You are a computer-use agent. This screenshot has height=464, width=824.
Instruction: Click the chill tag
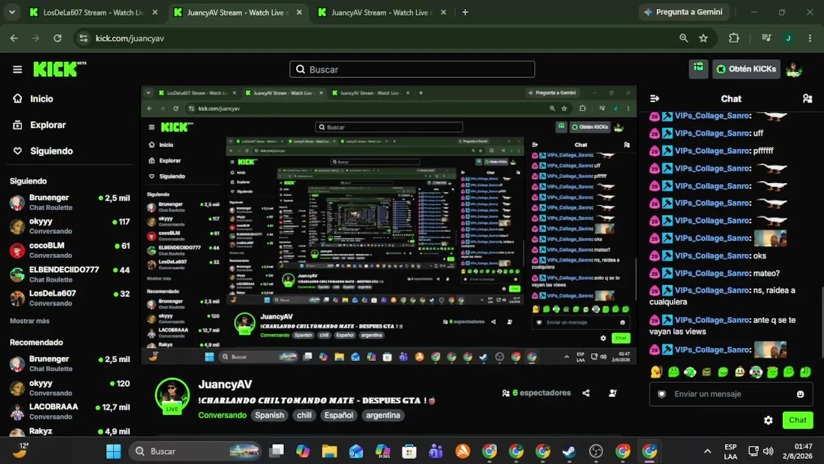click(304, 416)
